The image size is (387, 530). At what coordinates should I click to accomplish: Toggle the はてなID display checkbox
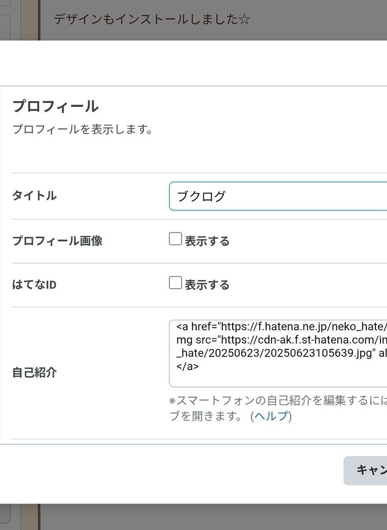(x=175, y=283)
